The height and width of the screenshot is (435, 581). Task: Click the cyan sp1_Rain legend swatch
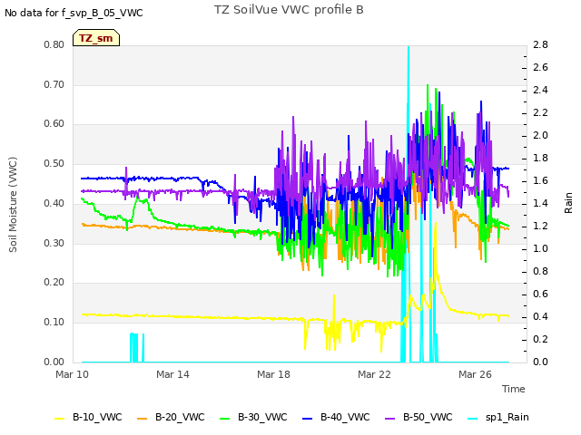[473, 418]
